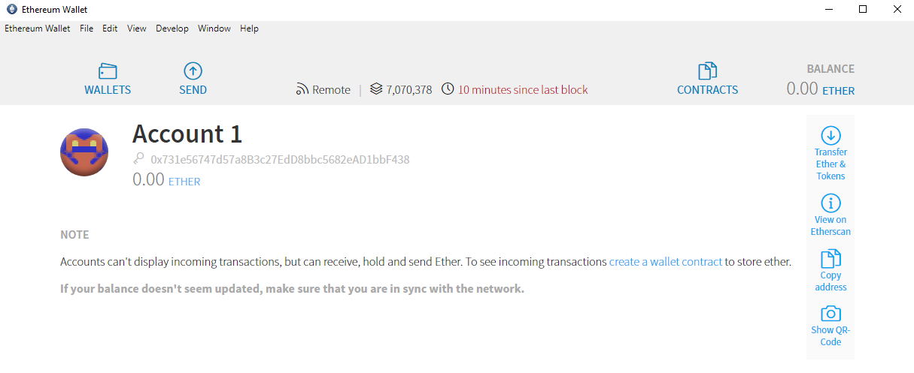The image size is (914, 373).
Task: Open the Develop menu
Action: click(172, 29)
